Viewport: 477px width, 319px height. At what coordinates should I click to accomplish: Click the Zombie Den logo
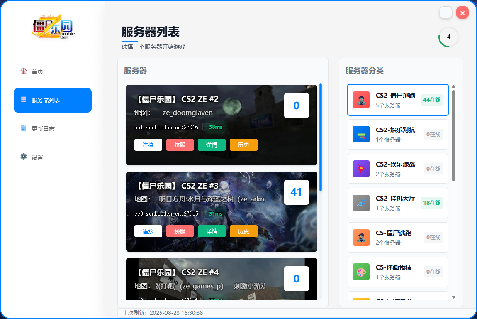(x=53, y=27)
